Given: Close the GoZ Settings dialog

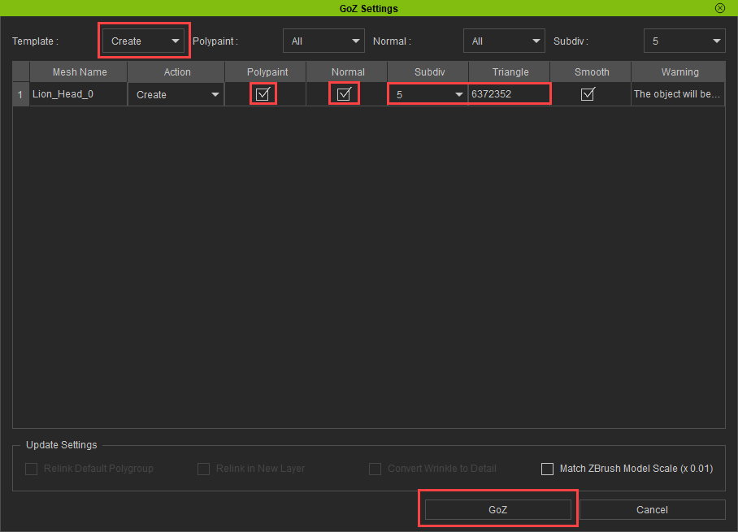Looking at the screenshot, I should tap(719, 8).
